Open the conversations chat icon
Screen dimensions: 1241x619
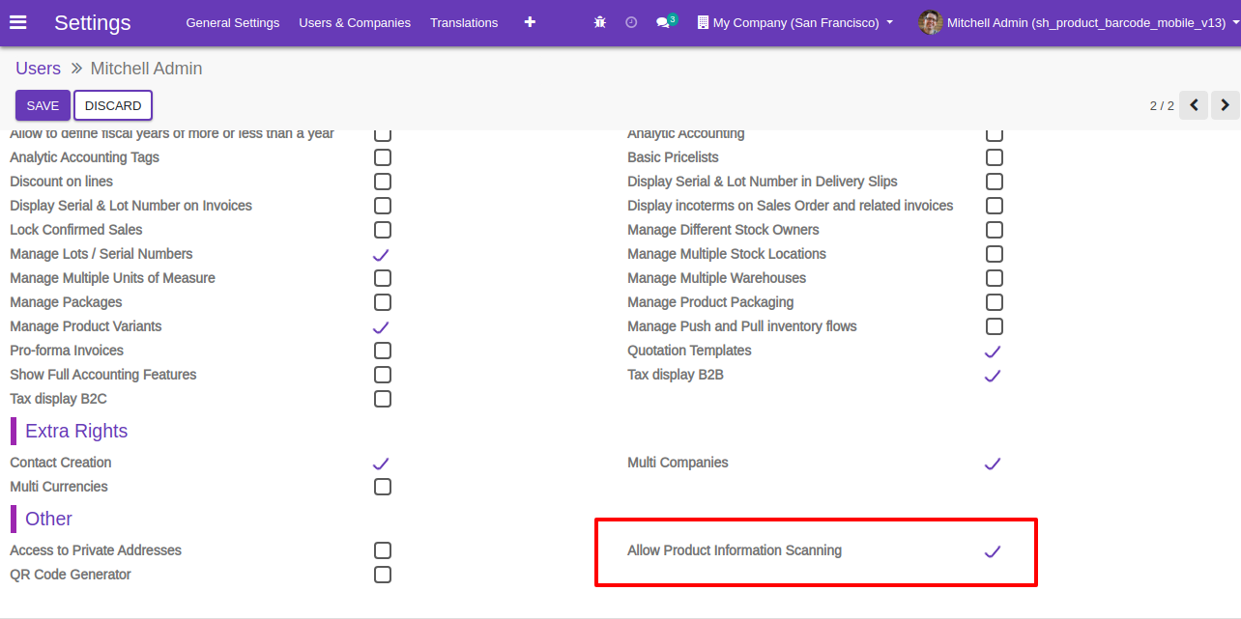pos(666,21)
